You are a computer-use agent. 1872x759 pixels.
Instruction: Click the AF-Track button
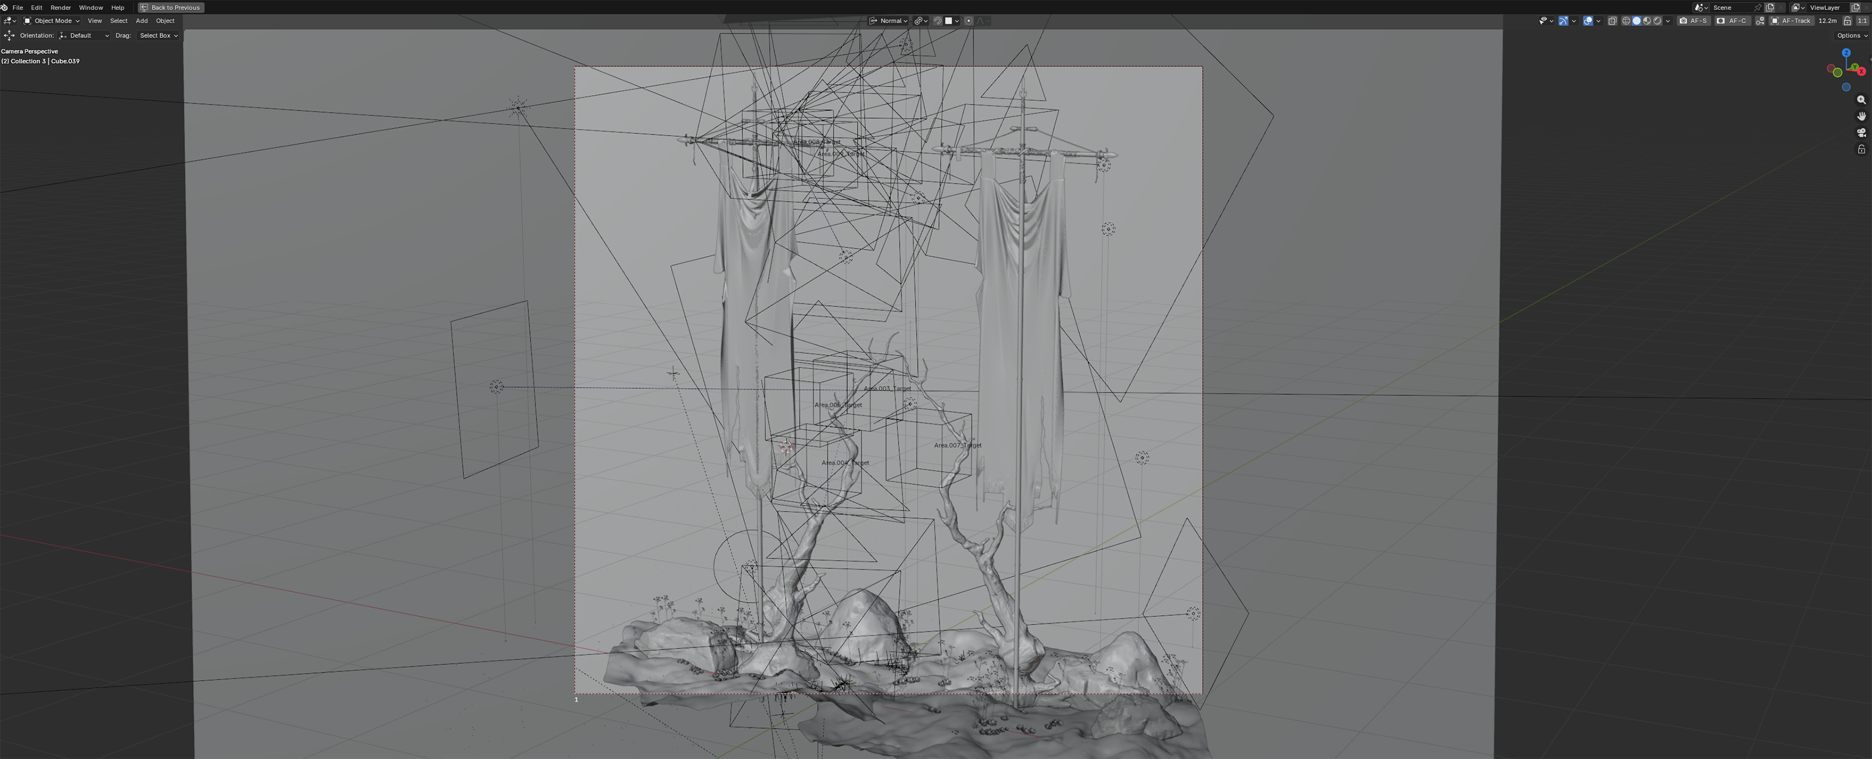(x=1791, y=21)
